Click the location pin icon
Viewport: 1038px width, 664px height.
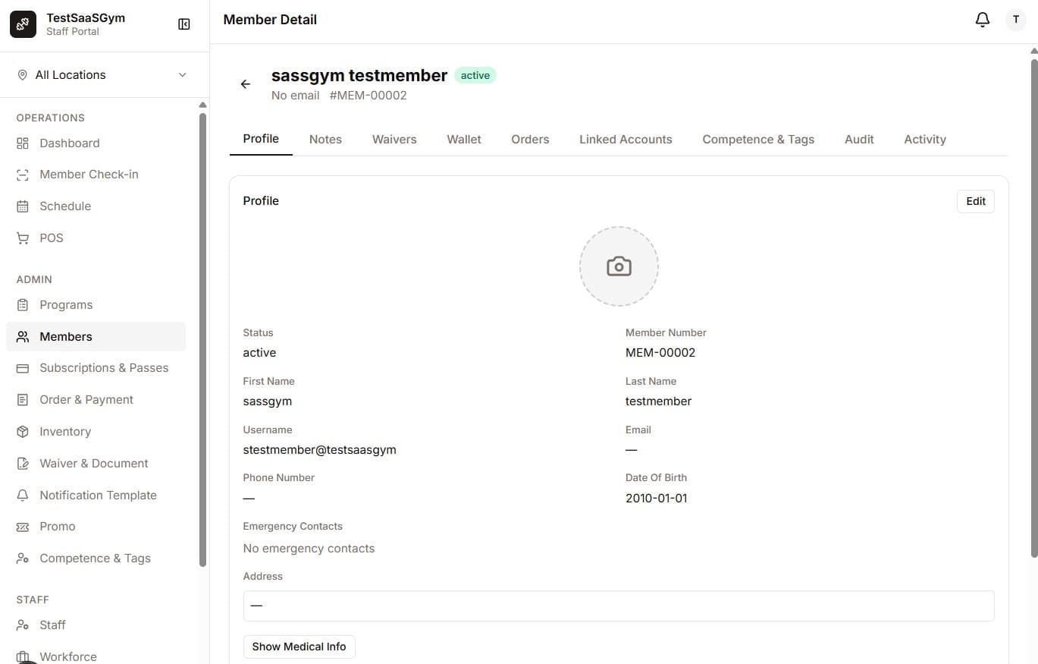(x=22, y=75)
